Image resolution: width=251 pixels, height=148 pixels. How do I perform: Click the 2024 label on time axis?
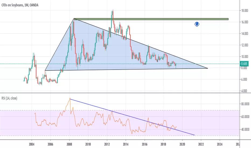[220, 144]
